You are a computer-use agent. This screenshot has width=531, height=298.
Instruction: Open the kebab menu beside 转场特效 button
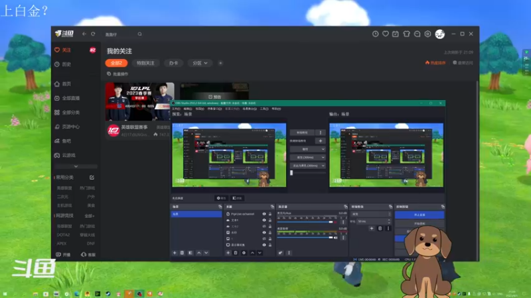click(321, 133)
